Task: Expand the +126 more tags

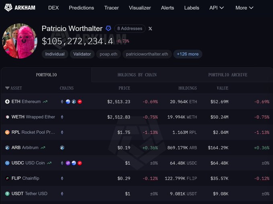Action: 188,54
